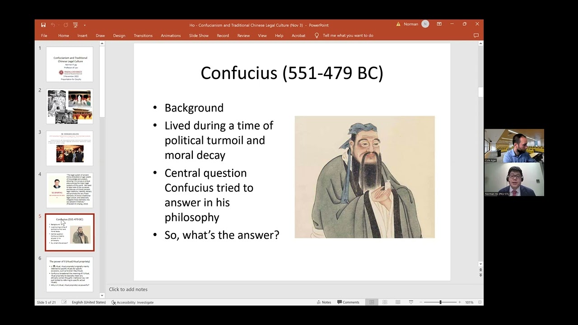Switch to Reading View icon
This screenshot has width=578, height=325.
tap(398, 302)
